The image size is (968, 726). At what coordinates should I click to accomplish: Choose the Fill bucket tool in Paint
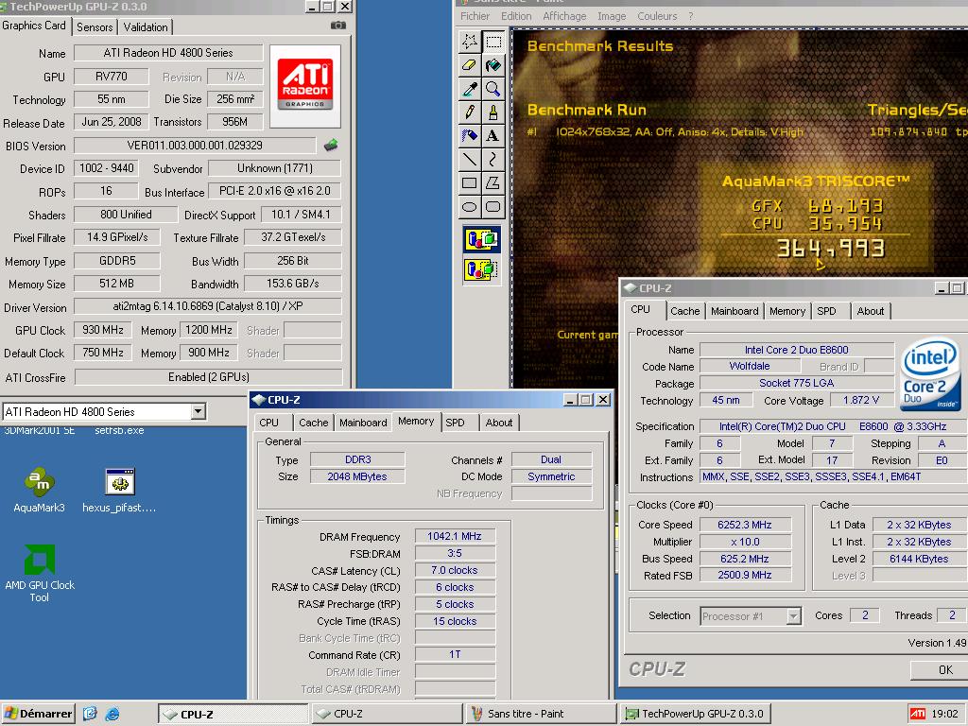point(493,65)
